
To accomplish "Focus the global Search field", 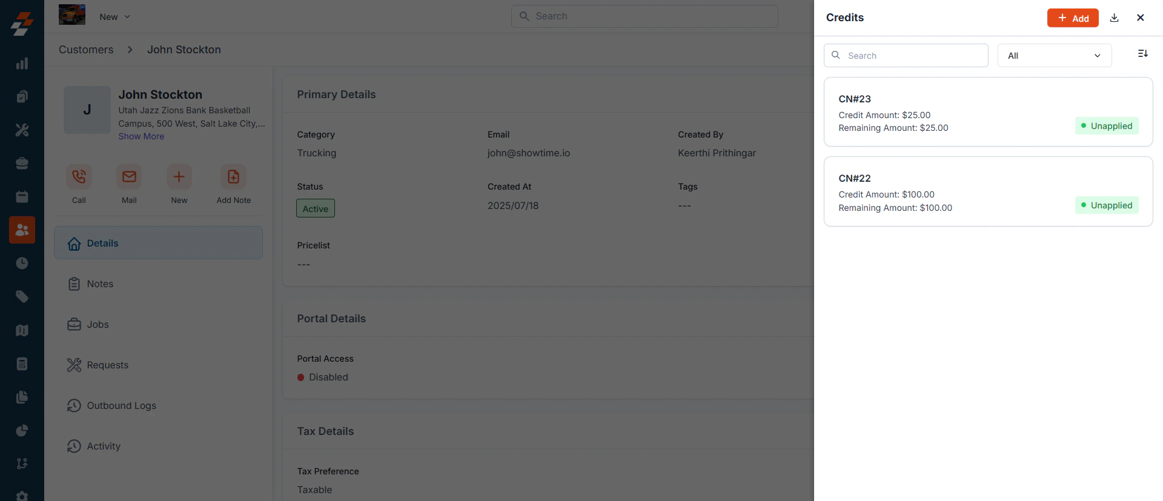I will click(x=644, y=16).
